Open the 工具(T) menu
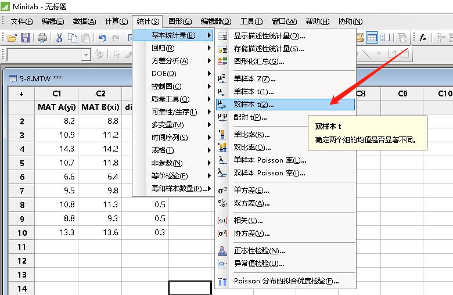Viewport: 453px width, 295px height. tap(251, 21)
